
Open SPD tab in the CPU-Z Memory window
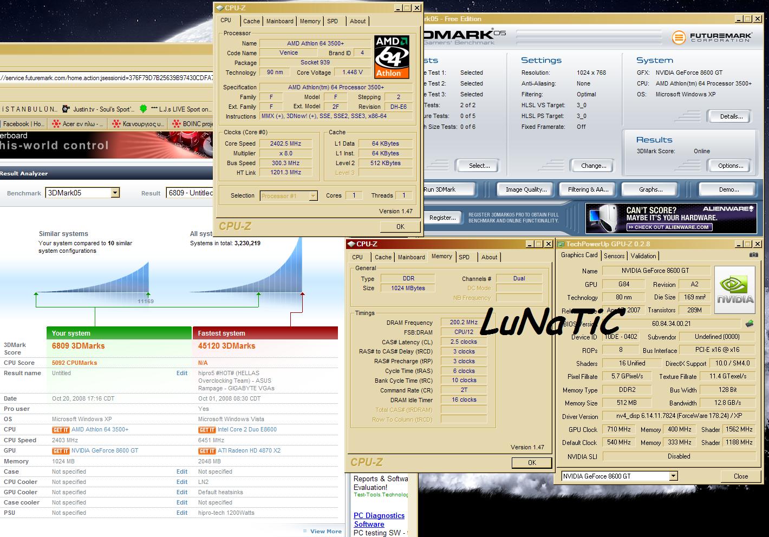click(464, 257)
